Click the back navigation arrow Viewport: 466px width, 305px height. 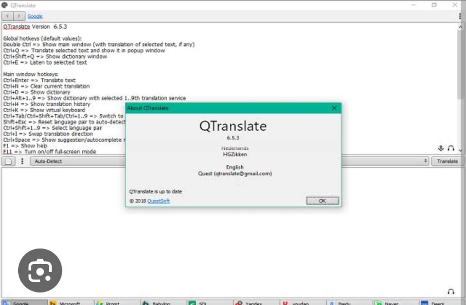tap(6, 15)
